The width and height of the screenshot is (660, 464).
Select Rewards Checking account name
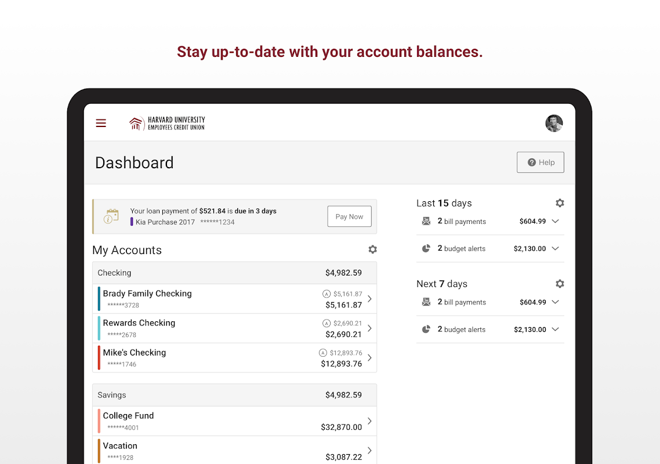pyautogui.click(x=139, y=323)
